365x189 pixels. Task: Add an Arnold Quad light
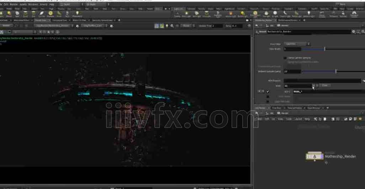(x=25, y=14)
